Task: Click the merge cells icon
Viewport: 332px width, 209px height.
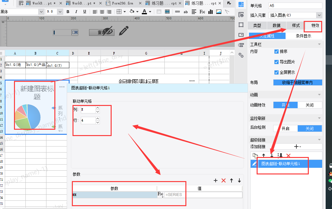Action: pyautogui.click(x=159, y=12)
